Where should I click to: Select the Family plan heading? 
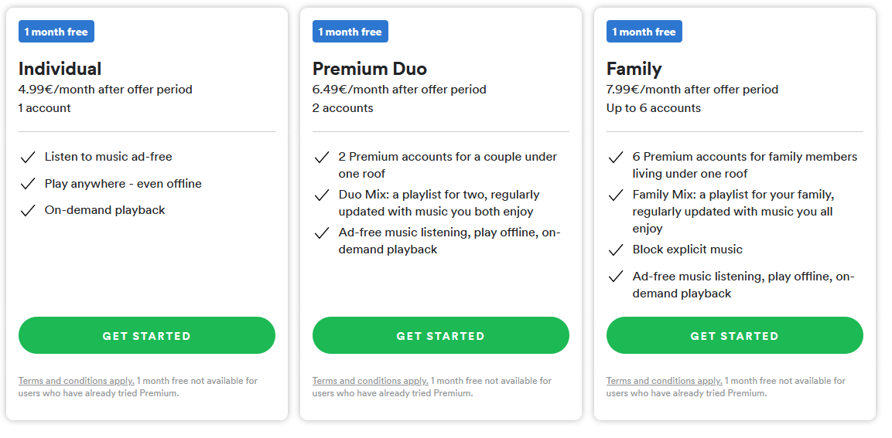tap(634, 69)
